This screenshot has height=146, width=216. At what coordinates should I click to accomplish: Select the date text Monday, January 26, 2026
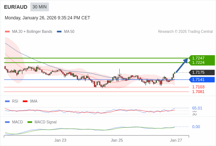pos(31,18)
